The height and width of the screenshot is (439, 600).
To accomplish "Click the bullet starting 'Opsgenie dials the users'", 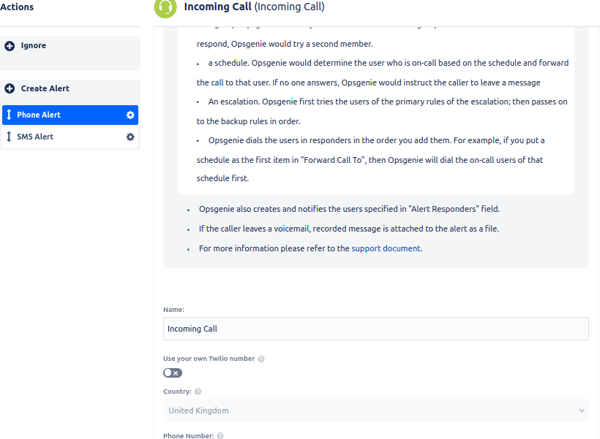I will (370, 159).
